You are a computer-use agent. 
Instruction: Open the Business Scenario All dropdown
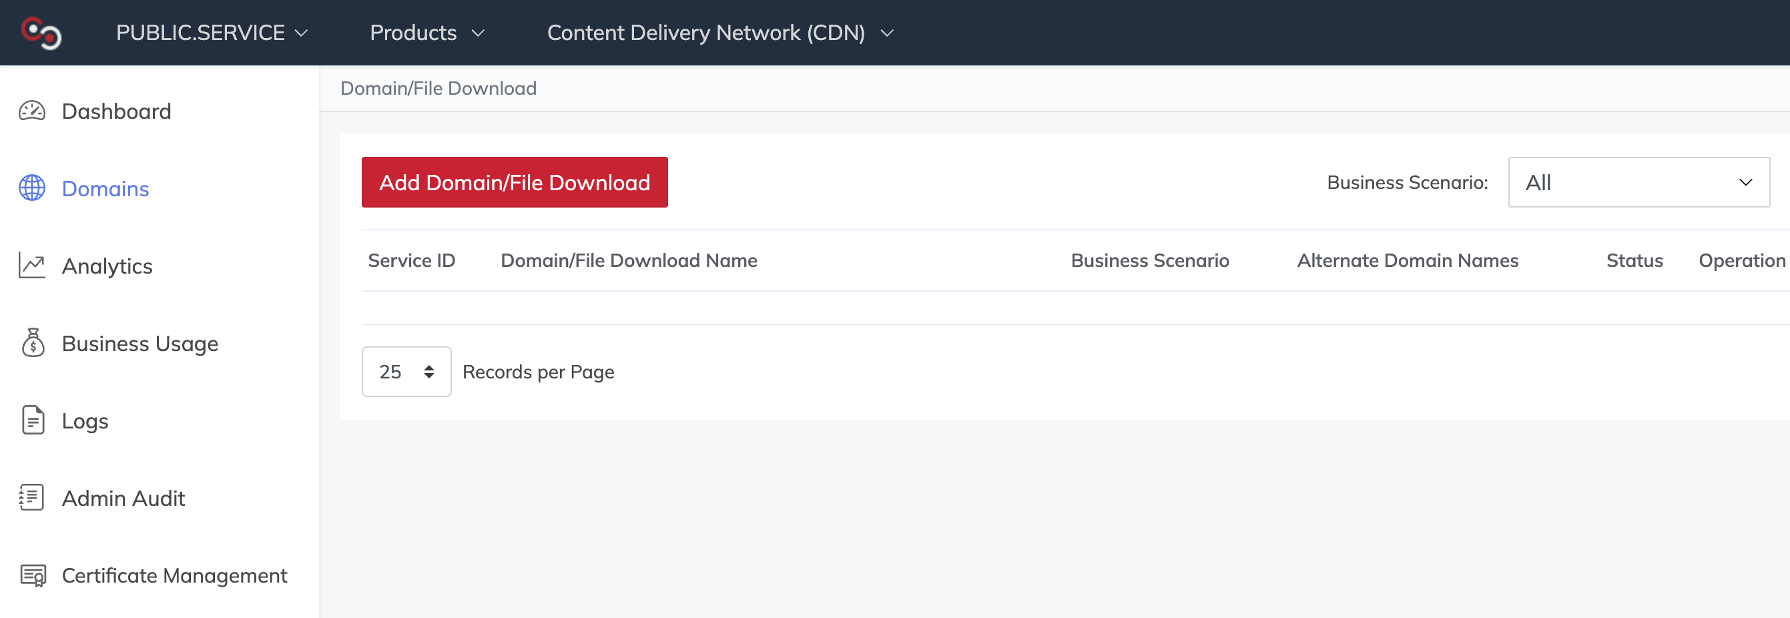pyautogui.click(x=1638, y=182)
